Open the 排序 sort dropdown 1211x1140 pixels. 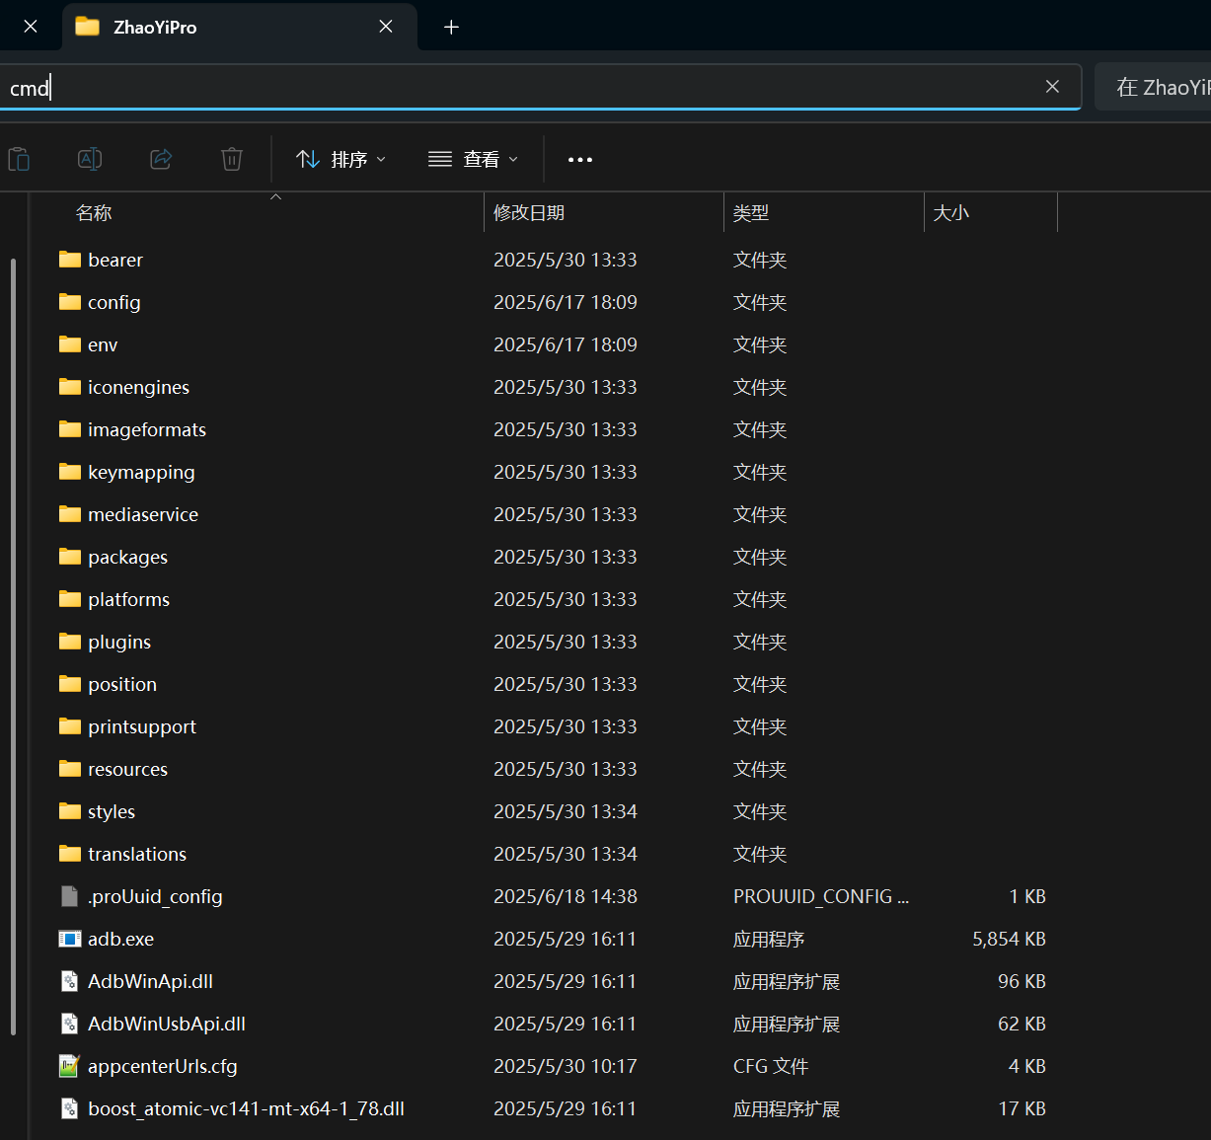341,160
